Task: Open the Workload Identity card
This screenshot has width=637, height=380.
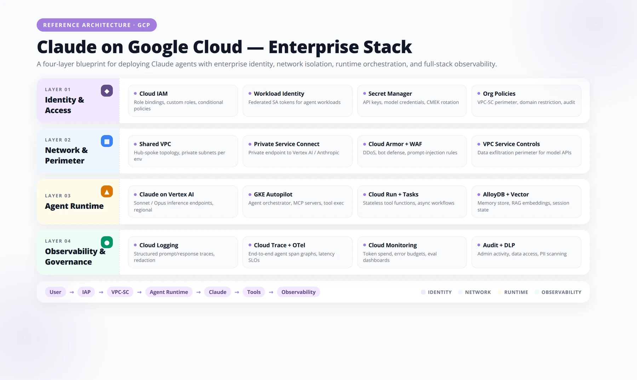Action: [298, 101]
